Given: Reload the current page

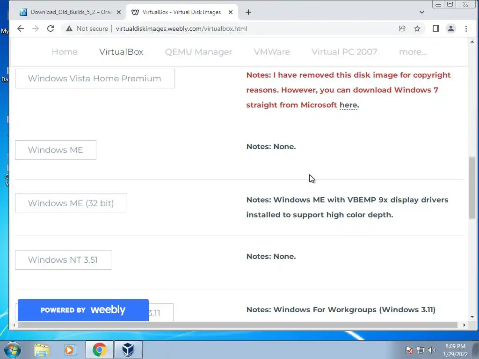Looking at the screenshot, I should tap(51, 29).
